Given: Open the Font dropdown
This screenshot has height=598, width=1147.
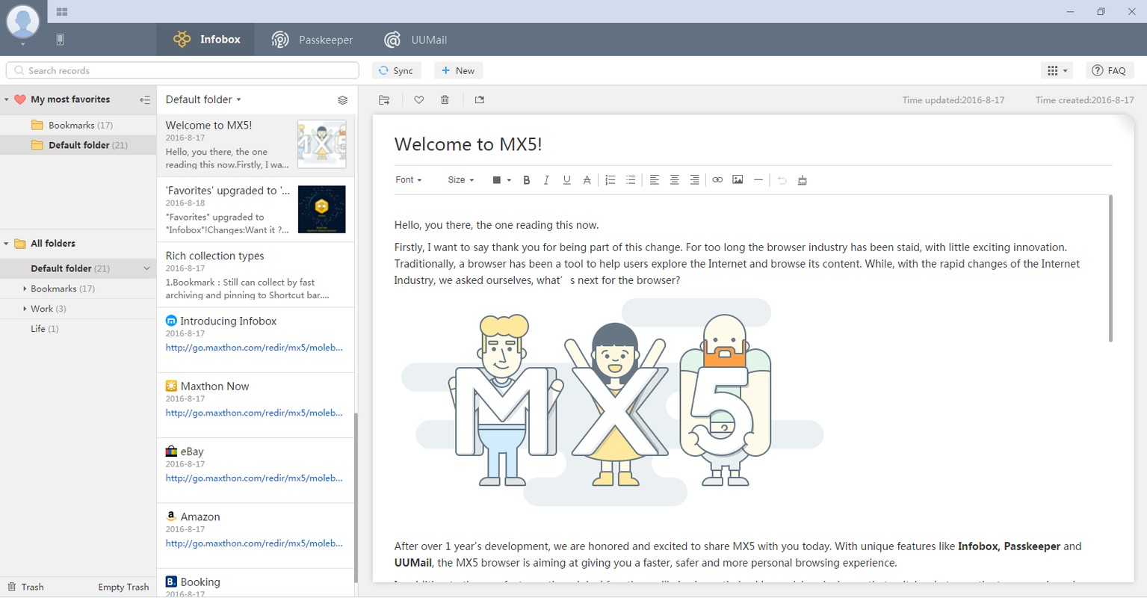Looking at the screenshot, I should coord(409,180).
